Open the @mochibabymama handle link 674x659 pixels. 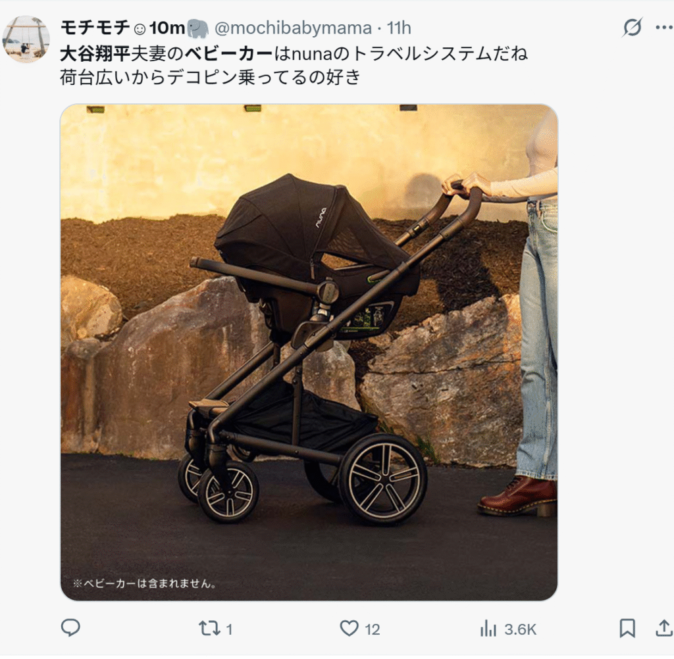pyautogui.click(x=293, y=28)
